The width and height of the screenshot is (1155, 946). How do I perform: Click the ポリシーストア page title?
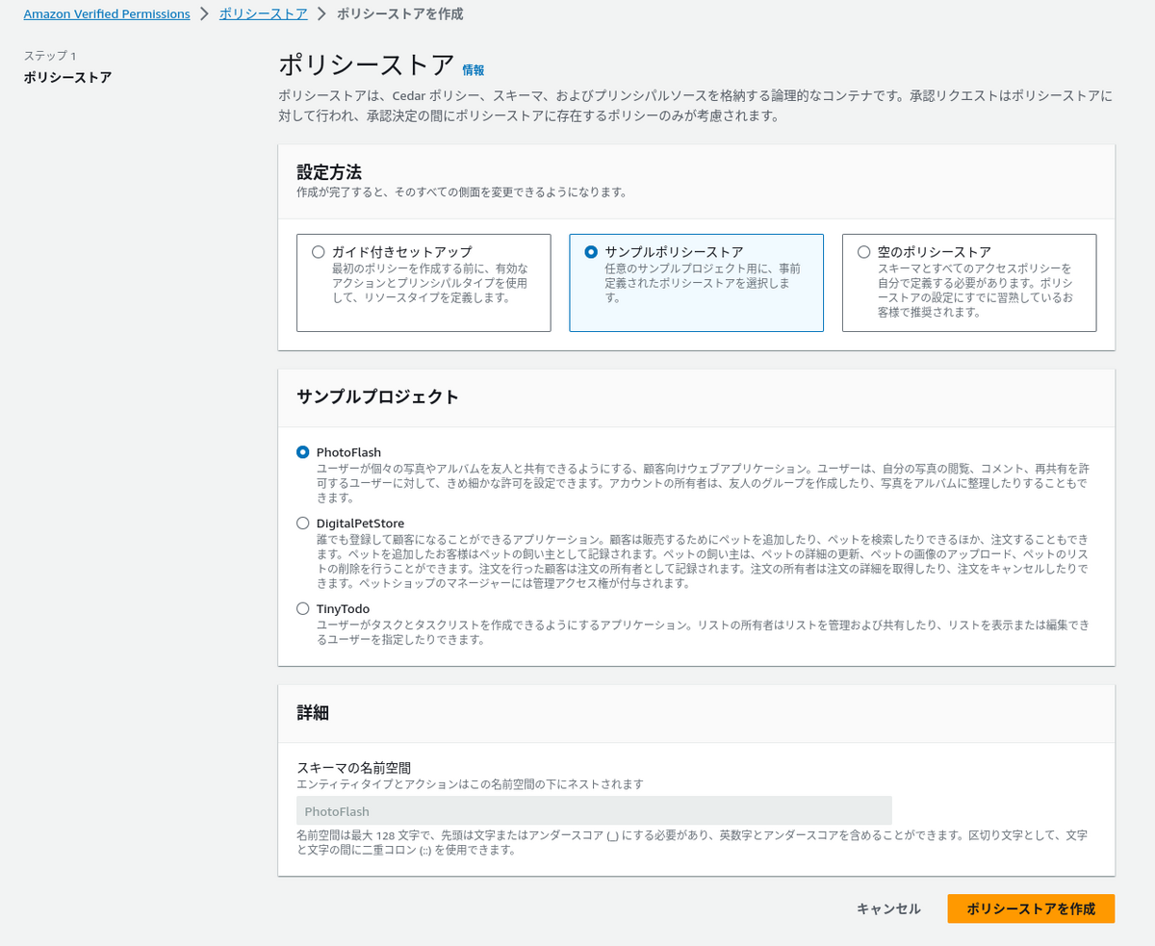pyautogui.click(x=366, y=64)
